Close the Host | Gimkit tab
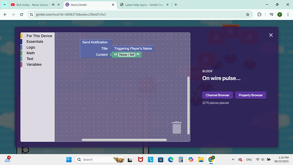Screen dimensions: 293x165 click(x=113, y=5)
